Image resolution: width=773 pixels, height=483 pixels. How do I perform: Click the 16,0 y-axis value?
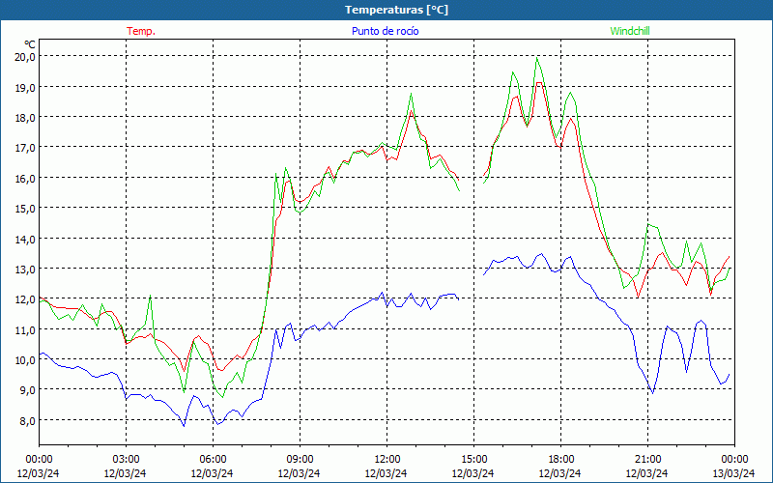pos(25,178)
